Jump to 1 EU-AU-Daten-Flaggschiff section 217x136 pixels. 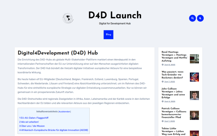click(x=34, y=118)
